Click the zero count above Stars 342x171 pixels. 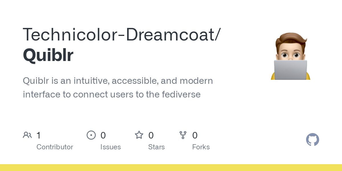point(151,135)
